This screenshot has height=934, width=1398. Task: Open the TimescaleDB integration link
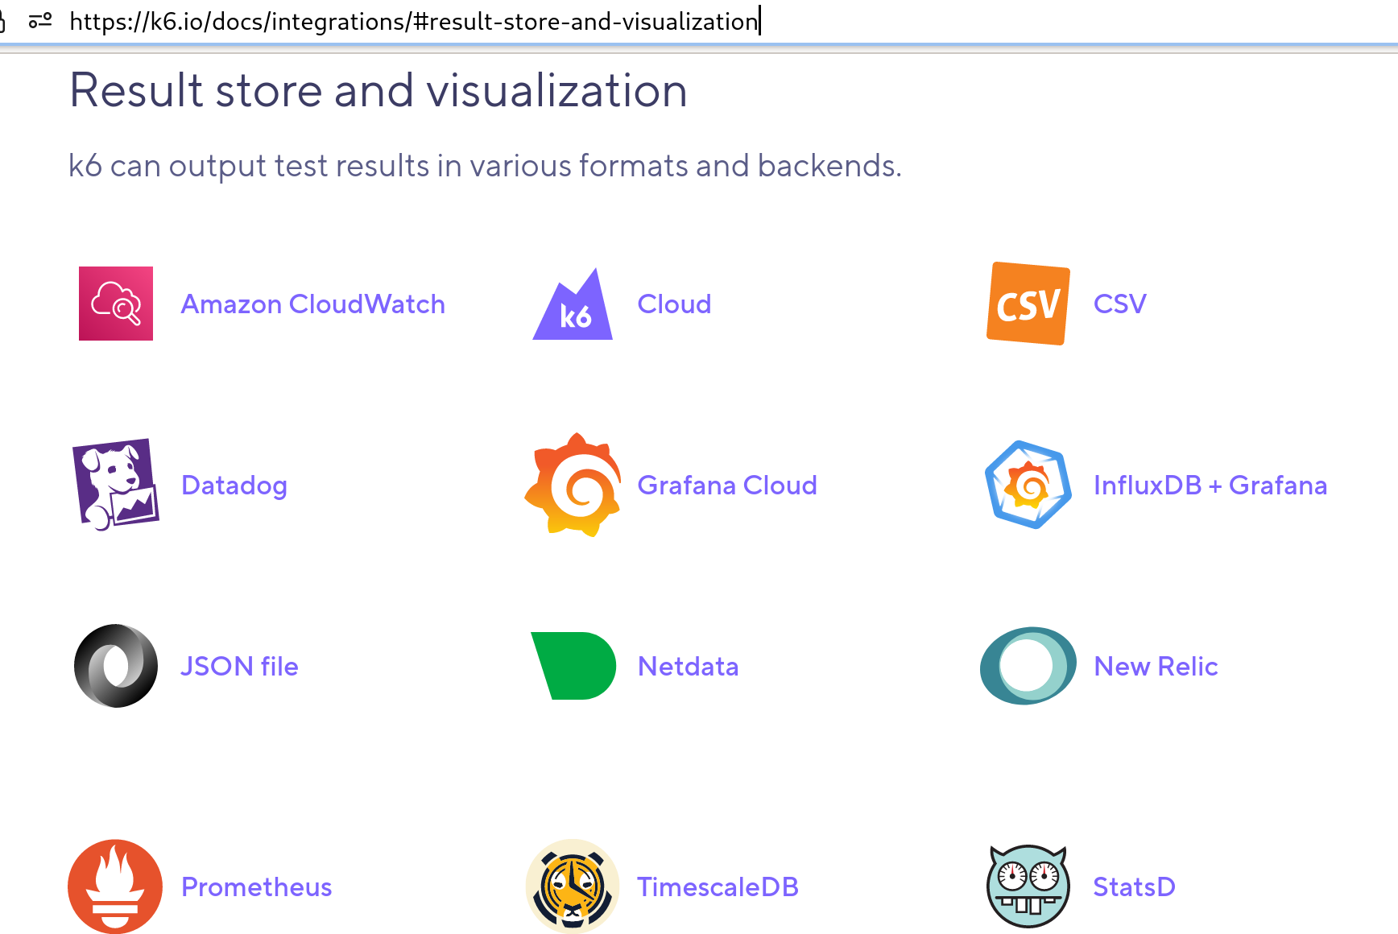click(718, 886)
